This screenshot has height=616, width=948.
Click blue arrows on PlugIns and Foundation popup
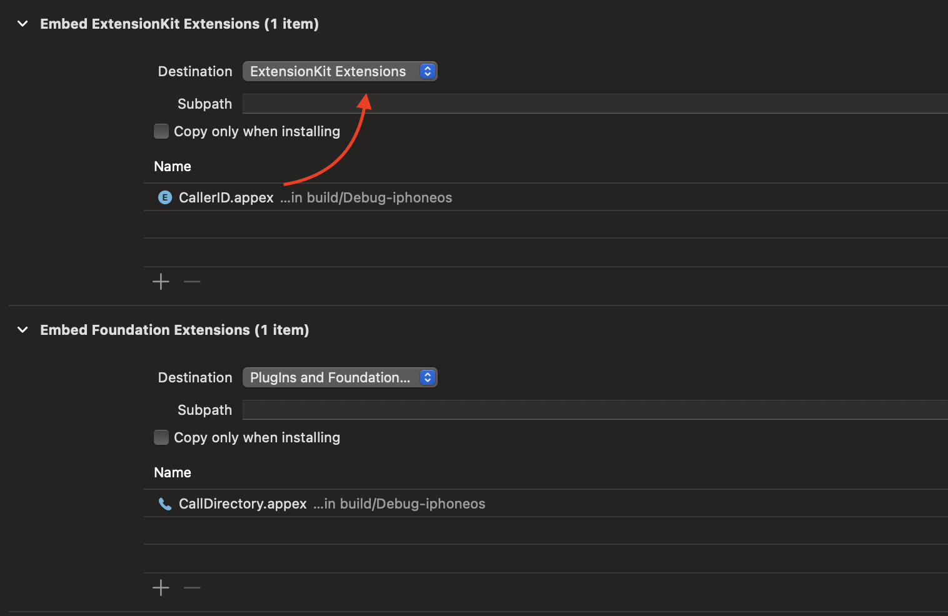(x=427, y=378)
